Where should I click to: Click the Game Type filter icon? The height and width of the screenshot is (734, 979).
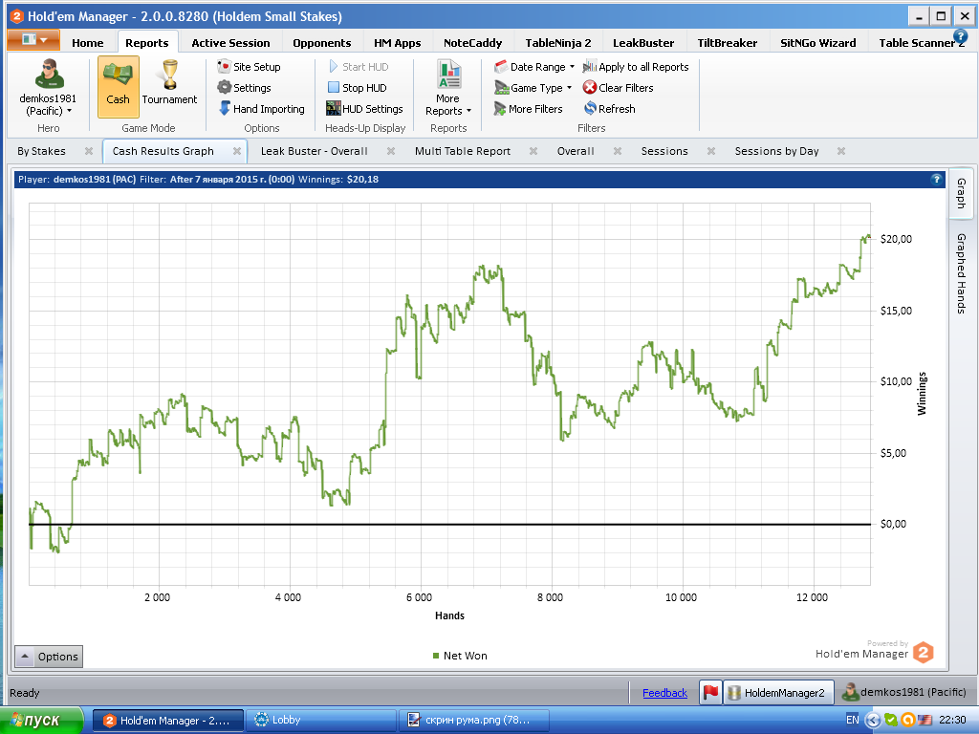(501, 88)
